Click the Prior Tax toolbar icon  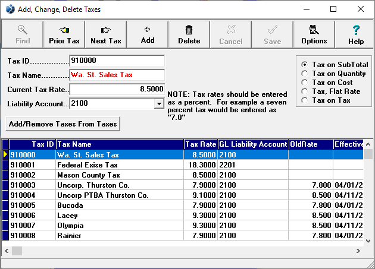[64, 34]
